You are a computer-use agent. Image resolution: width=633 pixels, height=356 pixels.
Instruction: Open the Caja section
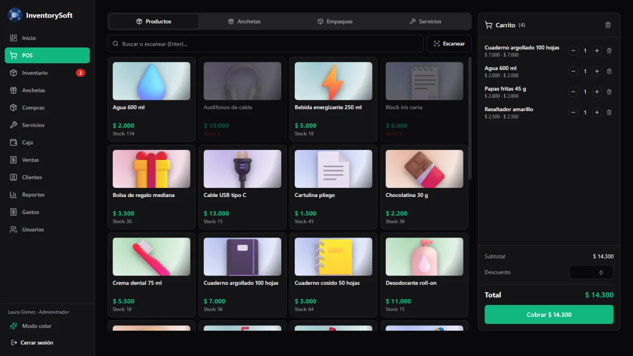coord(47,142)
